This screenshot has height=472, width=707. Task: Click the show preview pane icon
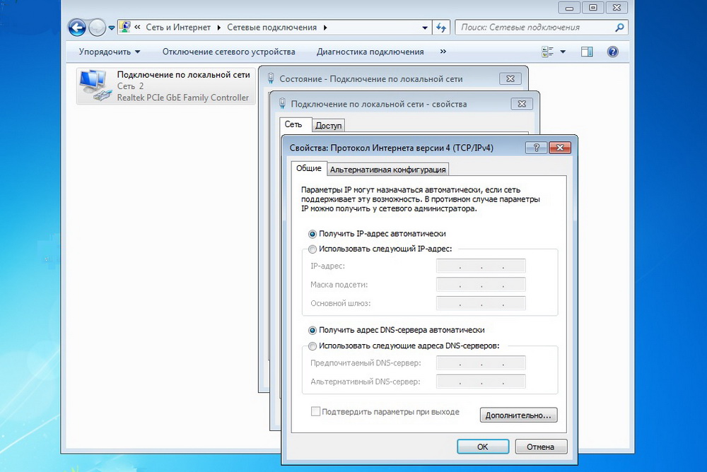click(x=587, y=51)
